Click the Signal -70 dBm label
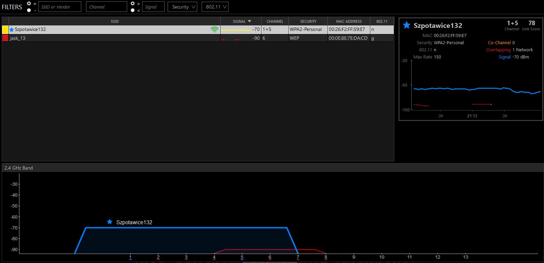 (514, 57)
